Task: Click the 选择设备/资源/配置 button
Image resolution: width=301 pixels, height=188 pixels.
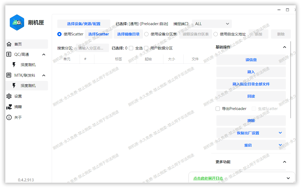Action: point(84,24)
